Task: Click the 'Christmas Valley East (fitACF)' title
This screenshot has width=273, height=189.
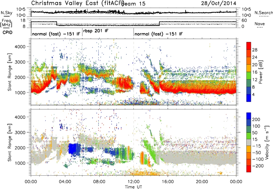Action: click(78, 3)
